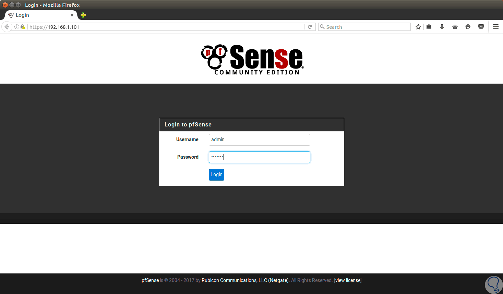Screen dimensions: 503x294
Task: Open Rubicon Communications, LLC (Netgate) link
Action: point(245,280)
